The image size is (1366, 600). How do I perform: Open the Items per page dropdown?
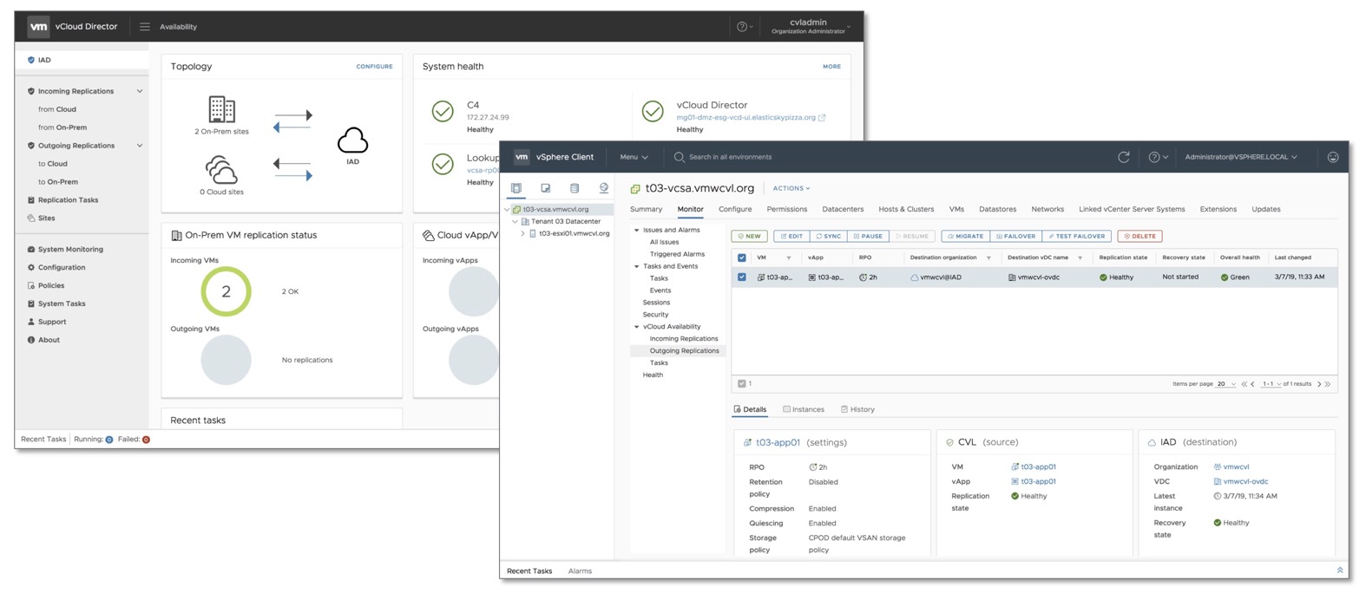coord(1225,384)
